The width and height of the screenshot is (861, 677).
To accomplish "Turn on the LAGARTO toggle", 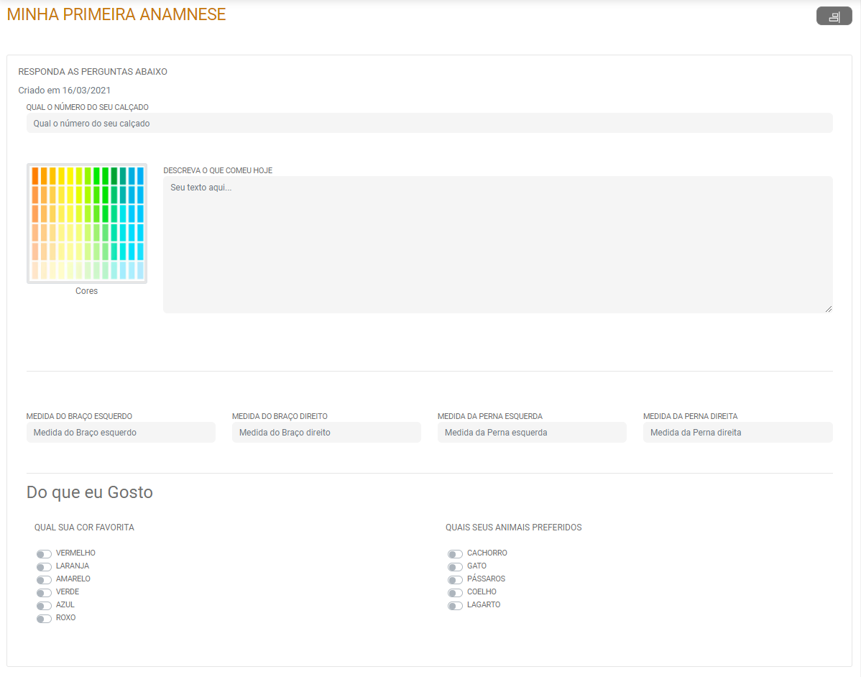I will pyautogui.click(x=455, y=606).
